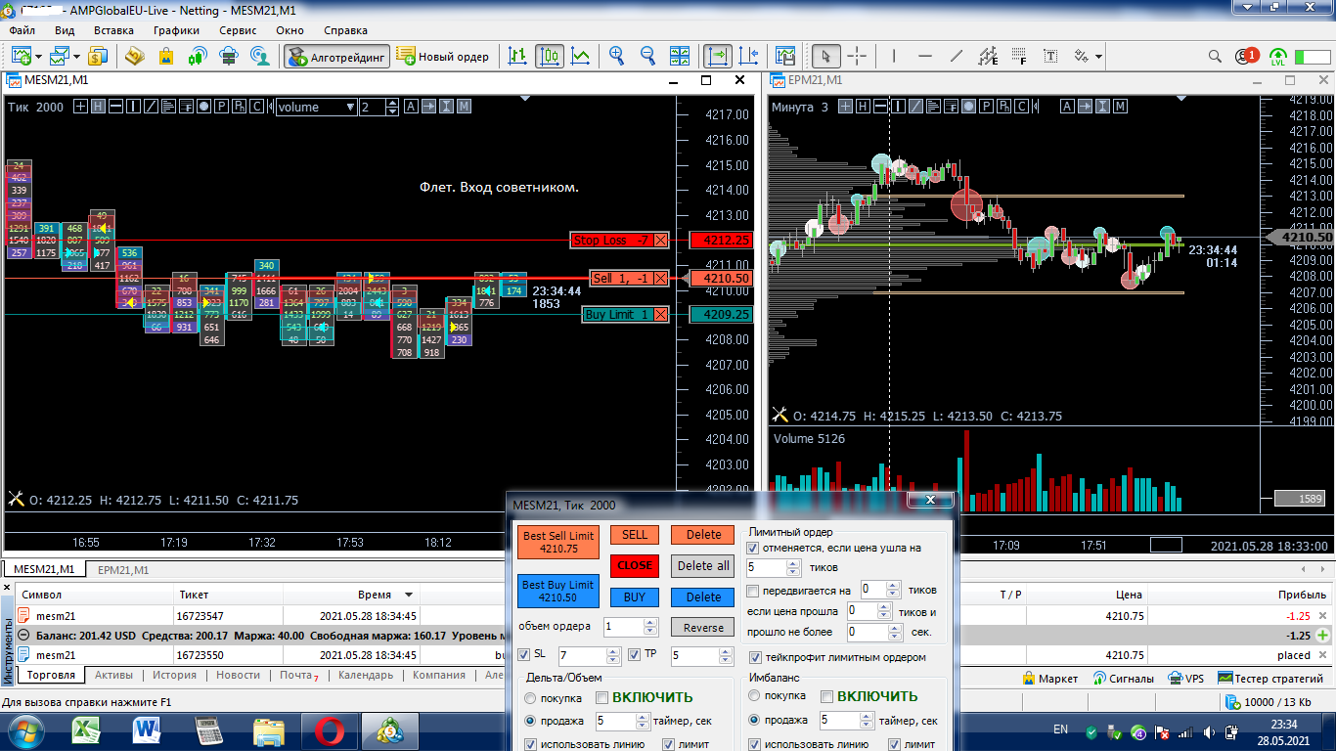This screenshot has width=1336, height=751.
Task: Click the virtual hosting cloud icon
Action: 229,56
